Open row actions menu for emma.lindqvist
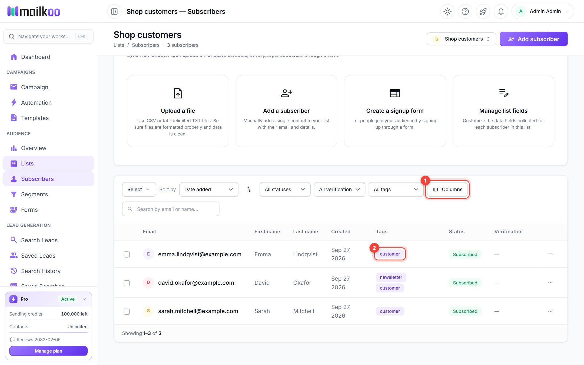 550,254
